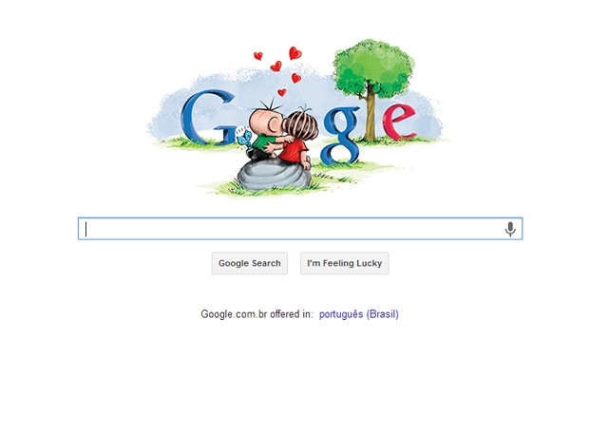Click the red letter e in doodle
589x432 pixels.
(x=399, y=121)
